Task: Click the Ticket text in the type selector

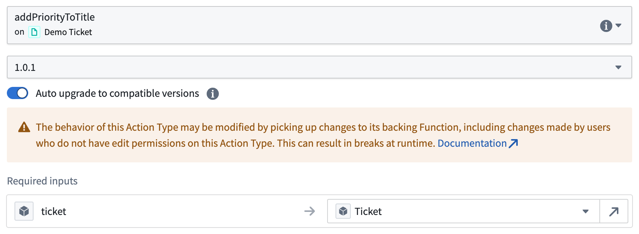Action: pos(368,211)
